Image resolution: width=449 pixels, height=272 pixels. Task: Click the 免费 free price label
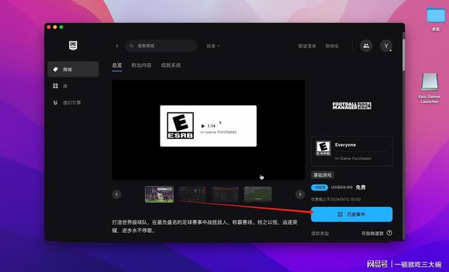361,187
